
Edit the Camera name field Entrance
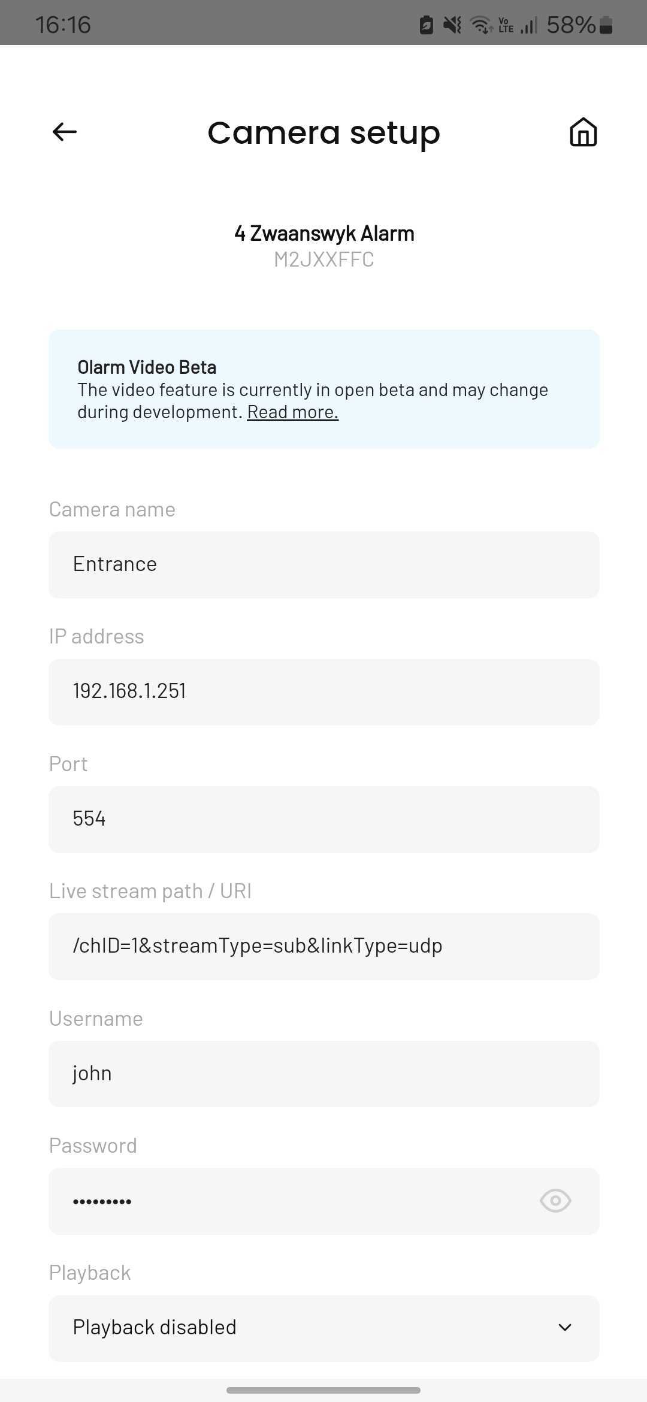(x=324, y=564)
